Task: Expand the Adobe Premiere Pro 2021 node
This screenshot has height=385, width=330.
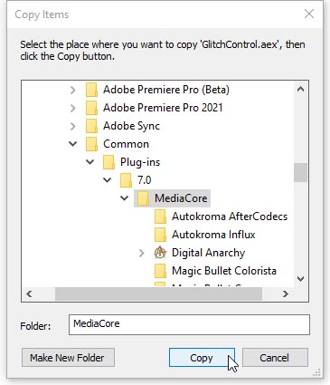Action: (72, 108)
